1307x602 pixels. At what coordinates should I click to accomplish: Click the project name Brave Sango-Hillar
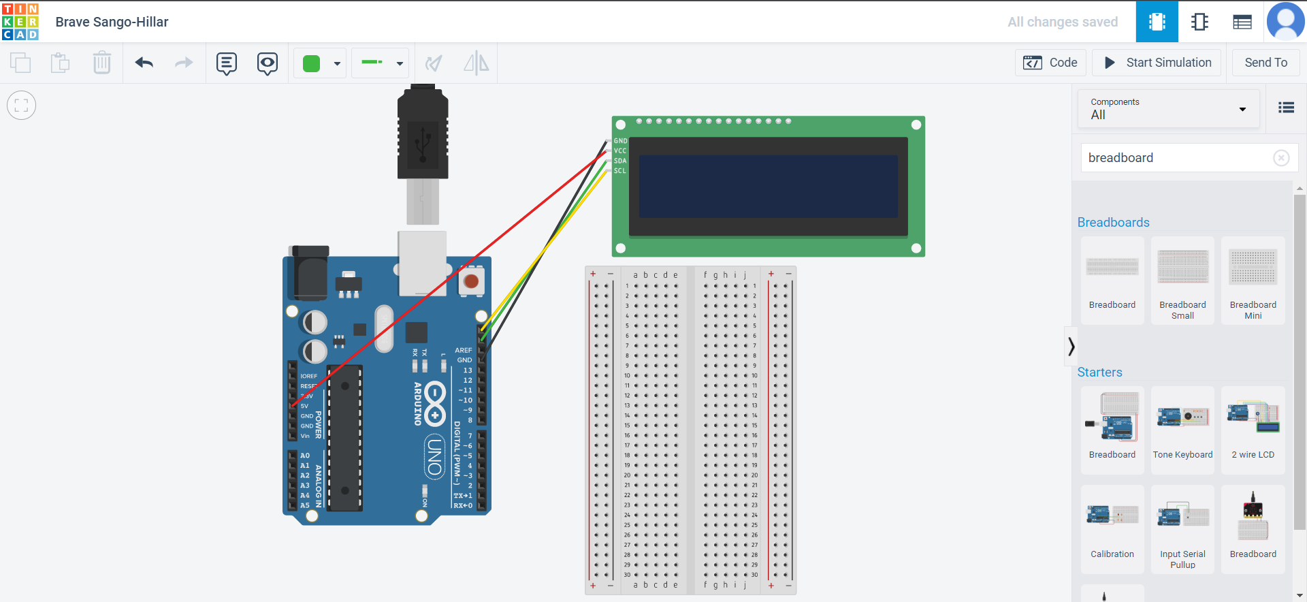pyautogui.click(x=112, y=22)
